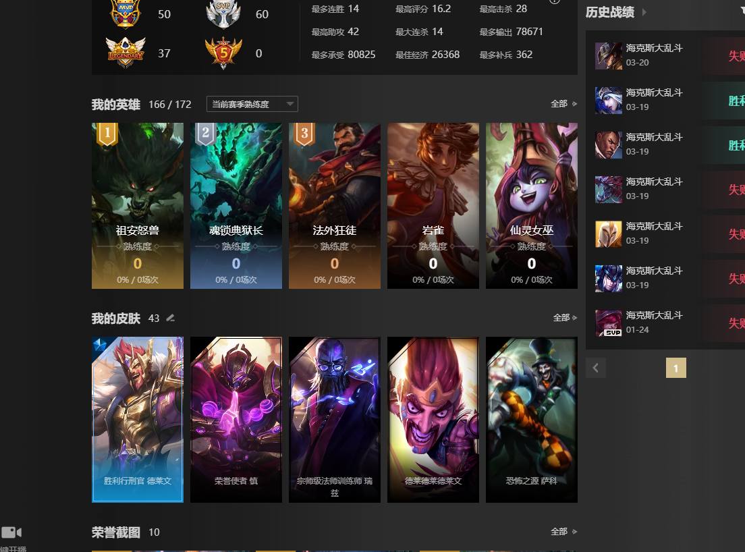Image resolution: width=745 pixels, height=552 pixels.
Task: Open the 仙灵女巫 champion card
Action: 532,206
